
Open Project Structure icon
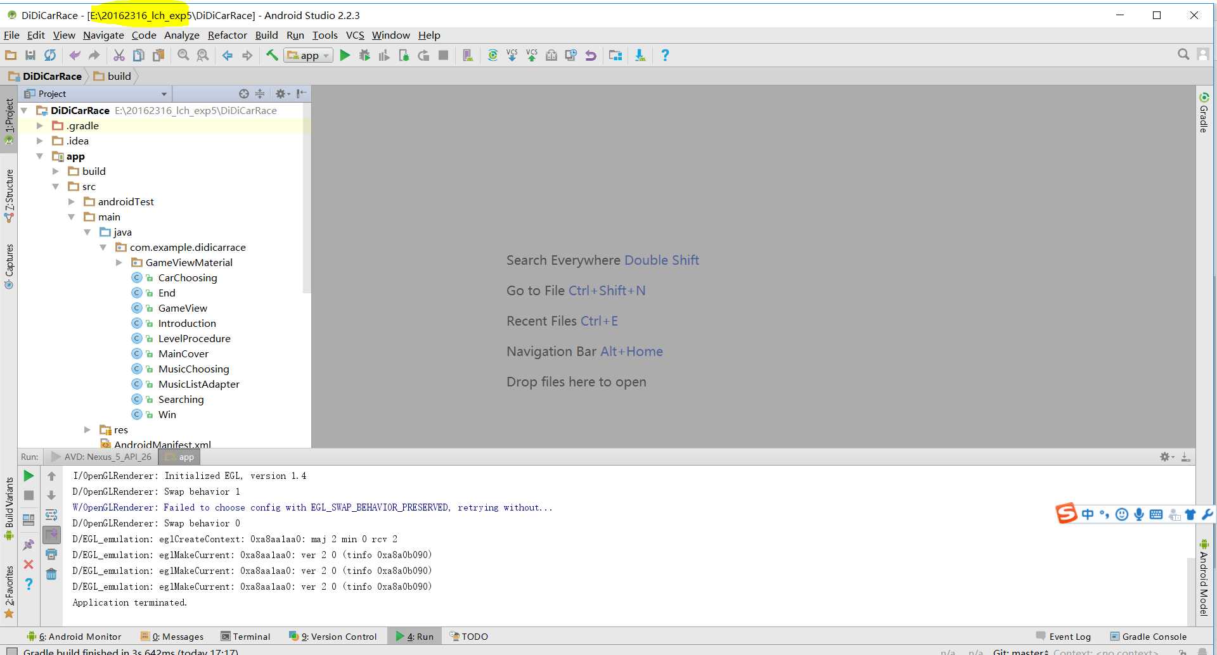point(615,55)
